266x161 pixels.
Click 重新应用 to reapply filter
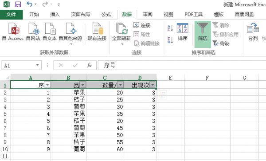[x=226, y=35]
